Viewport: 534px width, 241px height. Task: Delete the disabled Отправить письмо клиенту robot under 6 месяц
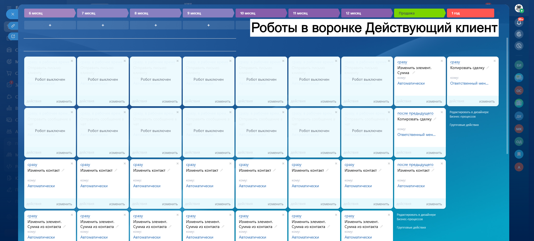[72, 61]
